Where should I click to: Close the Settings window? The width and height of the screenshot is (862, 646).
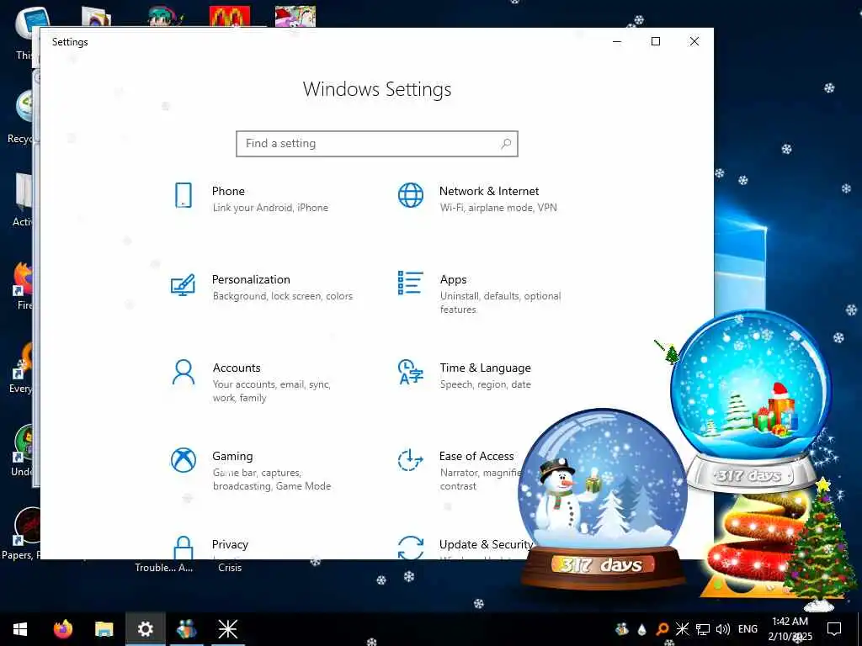pos(694,41)
